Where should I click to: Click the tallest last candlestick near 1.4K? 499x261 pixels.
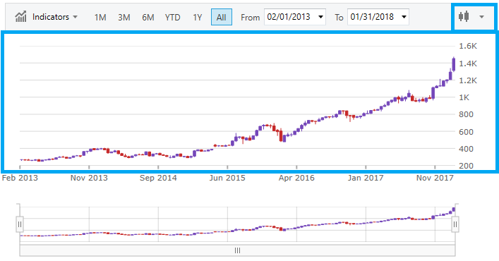(454, 64)
